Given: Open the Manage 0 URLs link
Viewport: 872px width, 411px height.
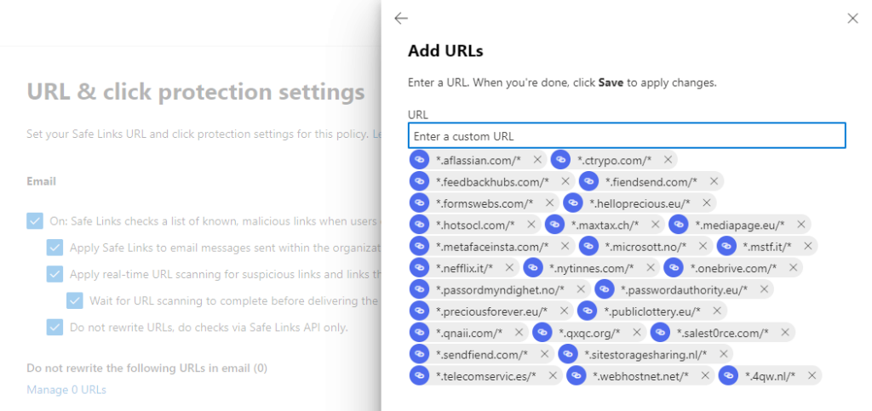Looking at the screenshot, I should tap(66, 390).
